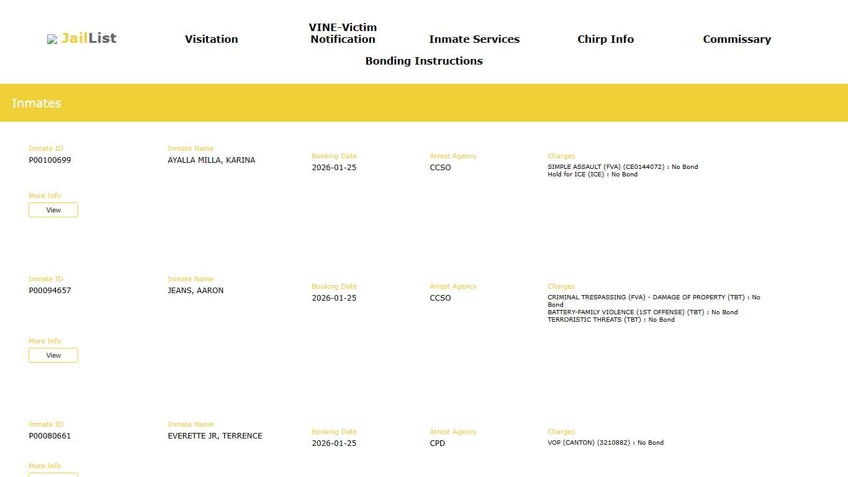This screenshot has height=477, width=848.
Task: Click the JailList logo image icon
Action: [52, 39]
